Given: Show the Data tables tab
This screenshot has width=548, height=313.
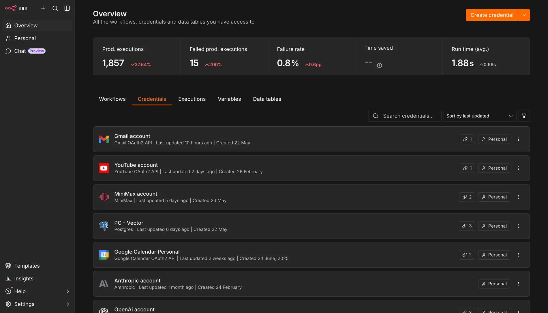Looking at the screenshot, I should (x=267, y=99).
